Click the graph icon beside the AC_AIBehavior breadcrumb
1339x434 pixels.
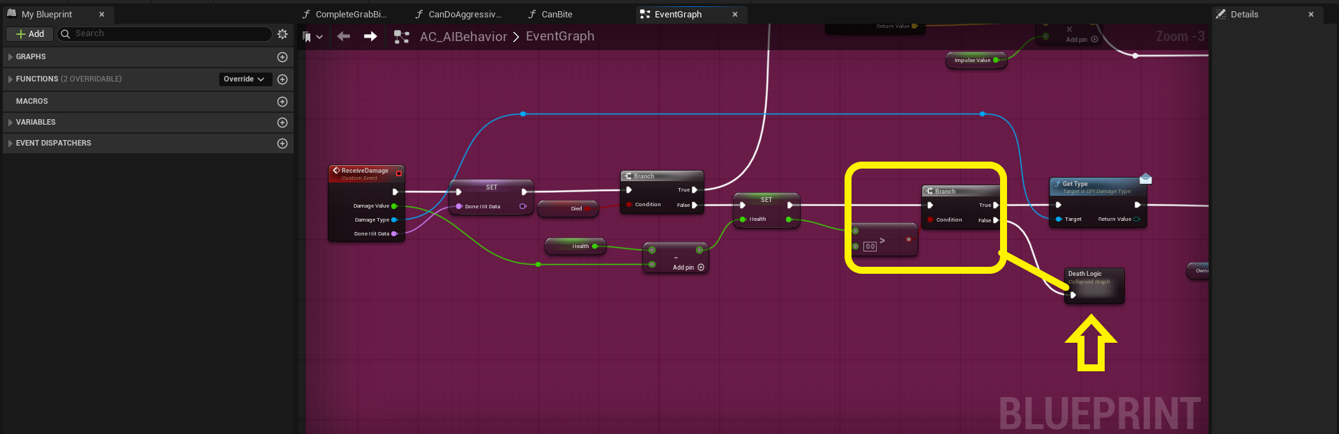tap(402, 37)
